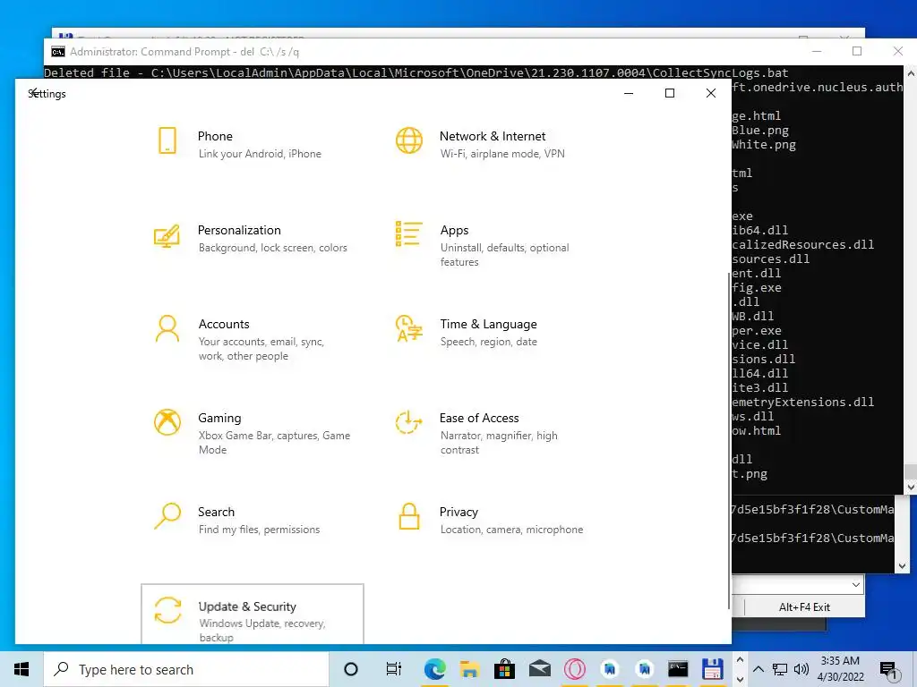Click Command Prompt title bar icon
The height and width of the screenshot is (687, 917).
[58, 51]
